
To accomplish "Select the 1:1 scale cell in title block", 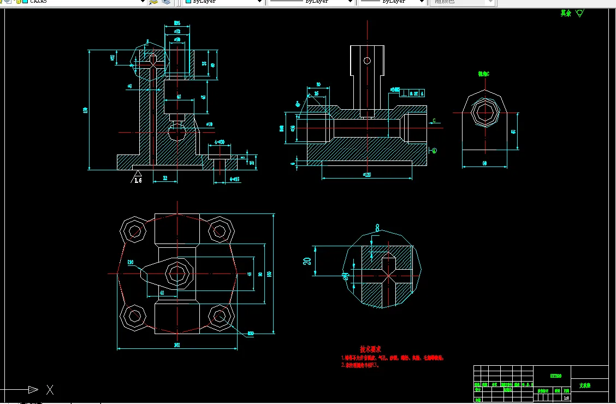I will (x=566, y=397).
